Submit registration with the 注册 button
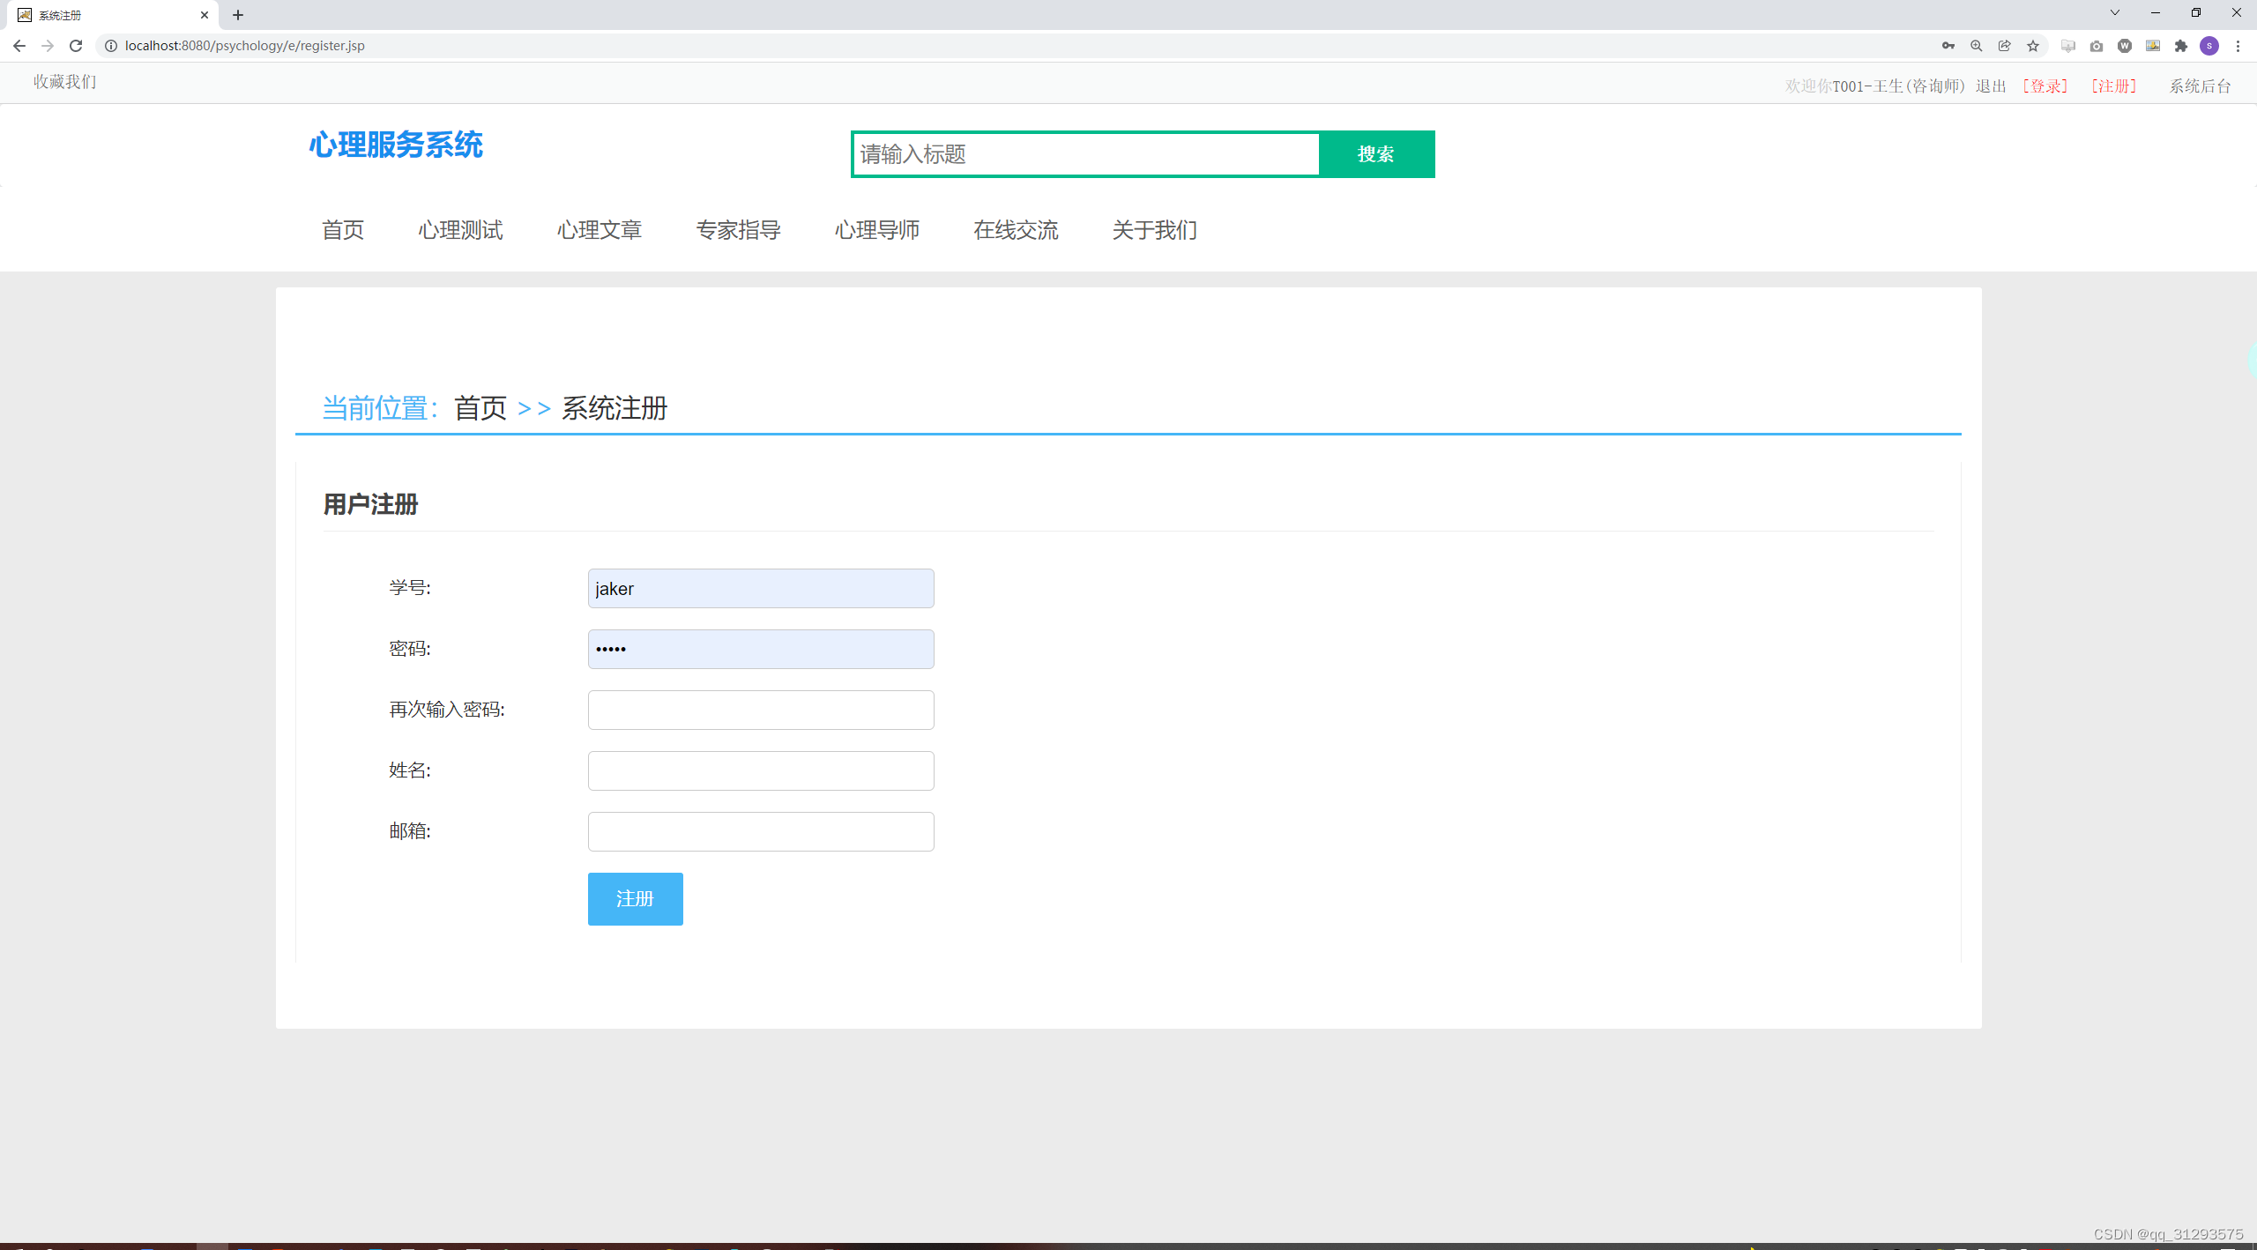 tap(635, 898)
